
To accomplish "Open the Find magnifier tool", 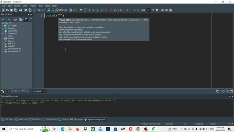I will [49, 10].
